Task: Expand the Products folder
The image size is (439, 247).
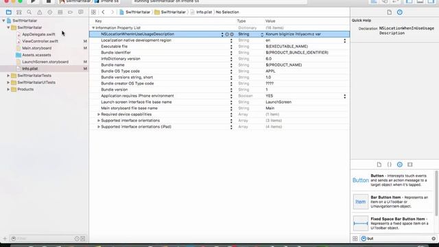Action: point(8,89)
